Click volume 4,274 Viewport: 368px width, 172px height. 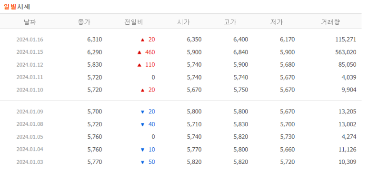349,137
